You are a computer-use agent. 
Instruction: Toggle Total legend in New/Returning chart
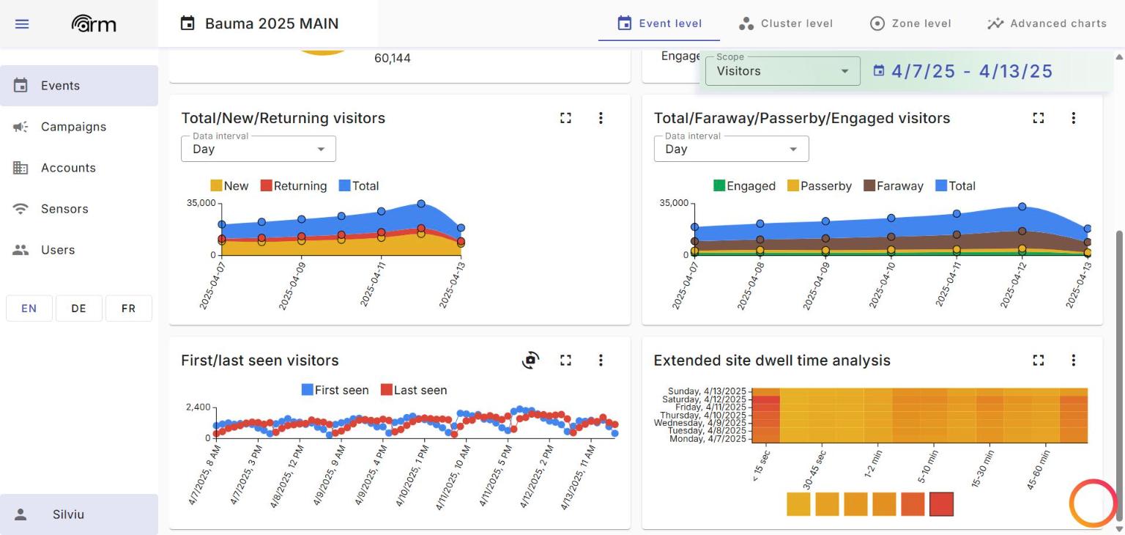(359, 186)
